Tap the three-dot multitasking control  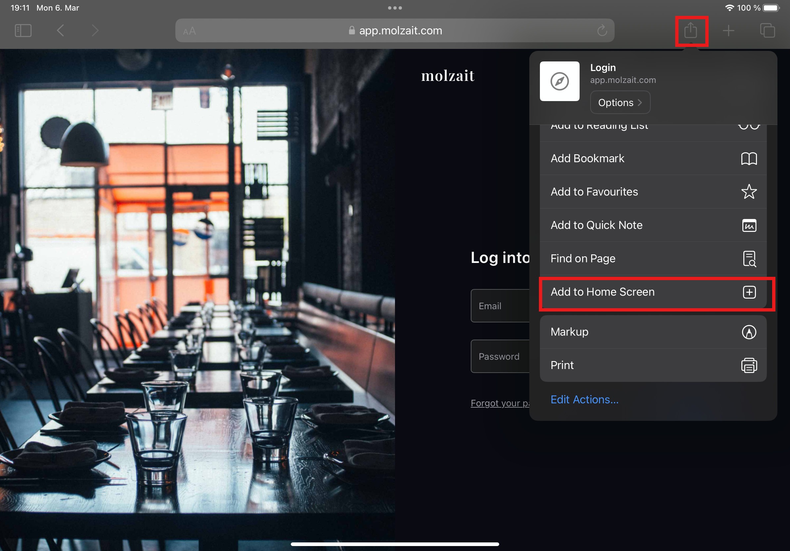(x=395, y=8)
